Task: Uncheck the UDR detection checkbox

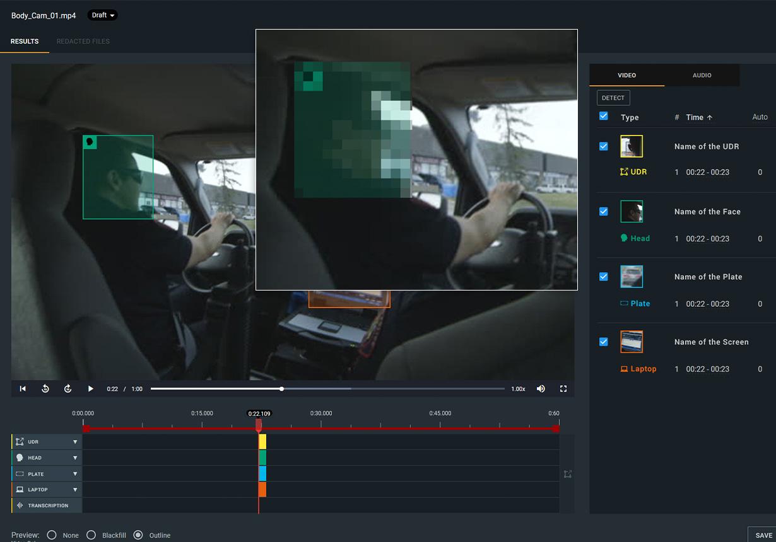Action: [604, 146]
